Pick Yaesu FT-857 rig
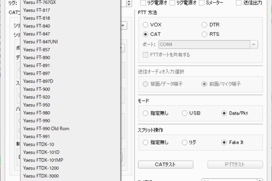The image size is (272, 181). (70, 50)
